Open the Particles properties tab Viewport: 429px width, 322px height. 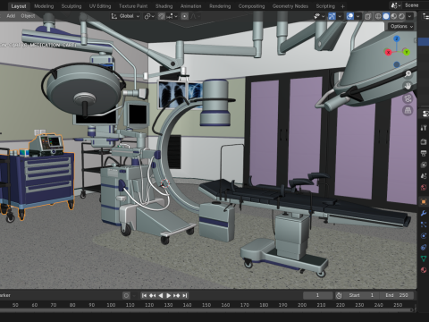point(424,225)
